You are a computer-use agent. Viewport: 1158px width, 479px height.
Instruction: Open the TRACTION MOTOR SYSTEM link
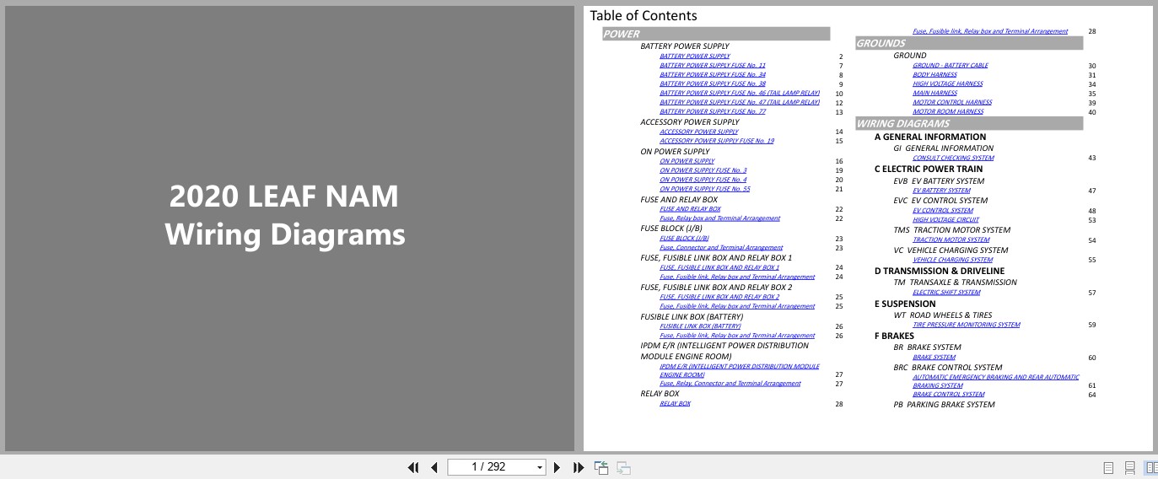click(x=951, y=240)
